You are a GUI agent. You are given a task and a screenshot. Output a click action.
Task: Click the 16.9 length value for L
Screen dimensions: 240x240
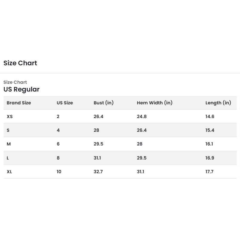(210, 158)
